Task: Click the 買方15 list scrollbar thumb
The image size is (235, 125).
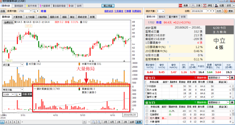Action: [x=233, y=89]
